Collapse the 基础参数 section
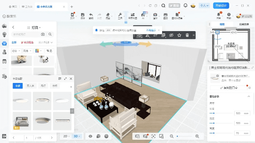 tap(249, 97)
